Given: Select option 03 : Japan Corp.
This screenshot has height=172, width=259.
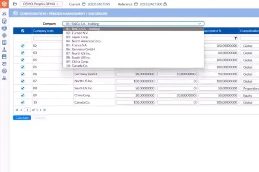Looking at the screenshot, I should click(133, 37).
